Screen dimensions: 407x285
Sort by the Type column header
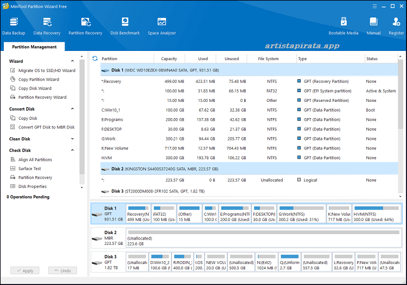[x=330, y=59]
